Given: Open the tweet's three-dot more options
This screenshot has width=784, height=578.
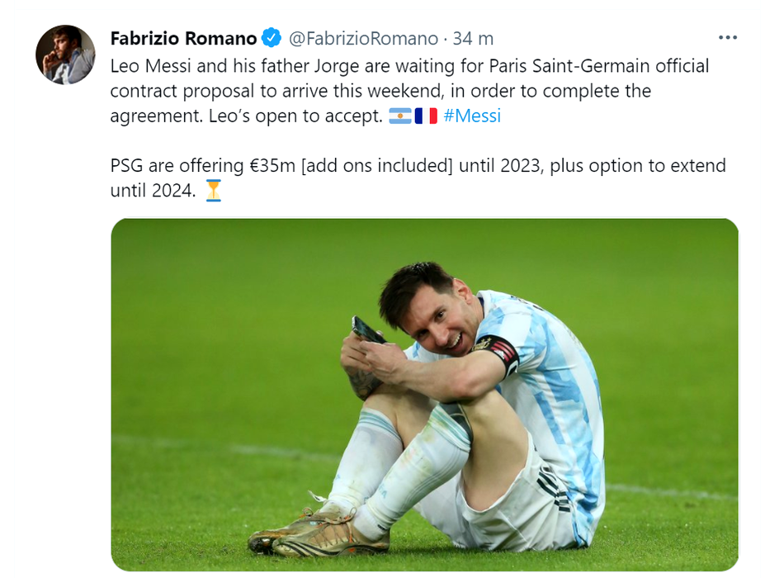Looking at the screenshot, I should pos(727,38).
